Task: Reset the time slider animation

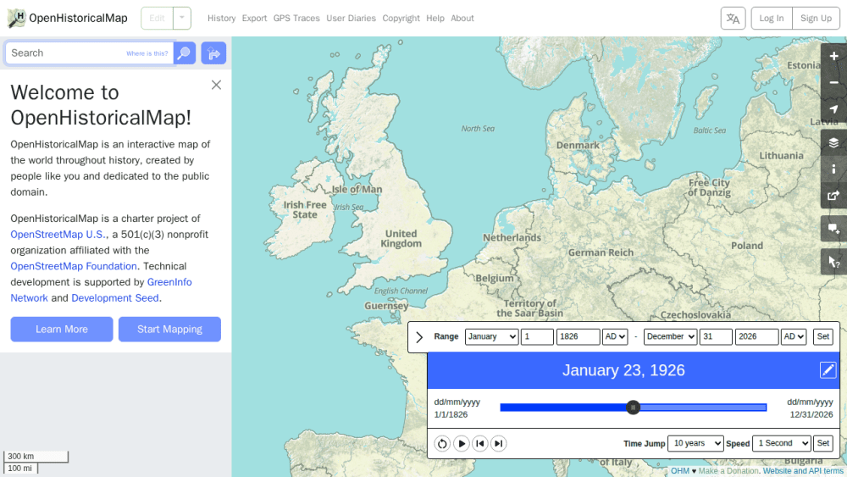Action: coord(442,443)
